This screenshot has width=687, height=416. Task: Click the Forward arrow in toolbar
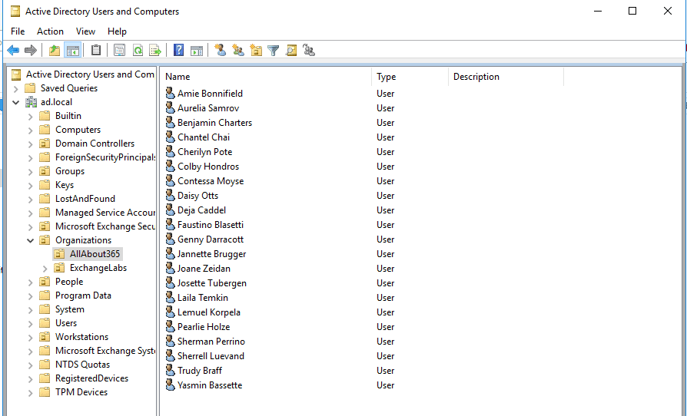click(31, 51)
